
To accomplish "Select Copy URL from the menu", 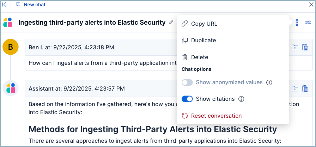I will (204, 24).
